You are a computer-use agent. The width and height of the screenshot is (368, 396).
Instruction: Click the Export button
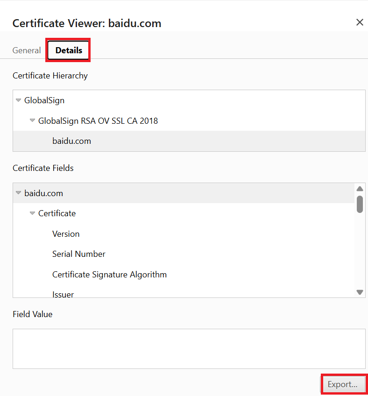[x=344, y=384]
